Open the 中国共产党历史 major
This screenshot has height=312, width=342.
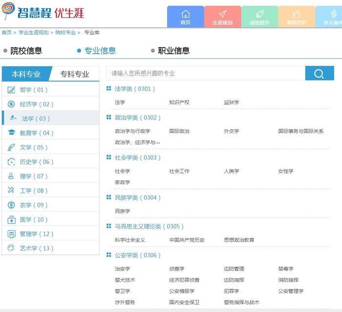[187, 240]
